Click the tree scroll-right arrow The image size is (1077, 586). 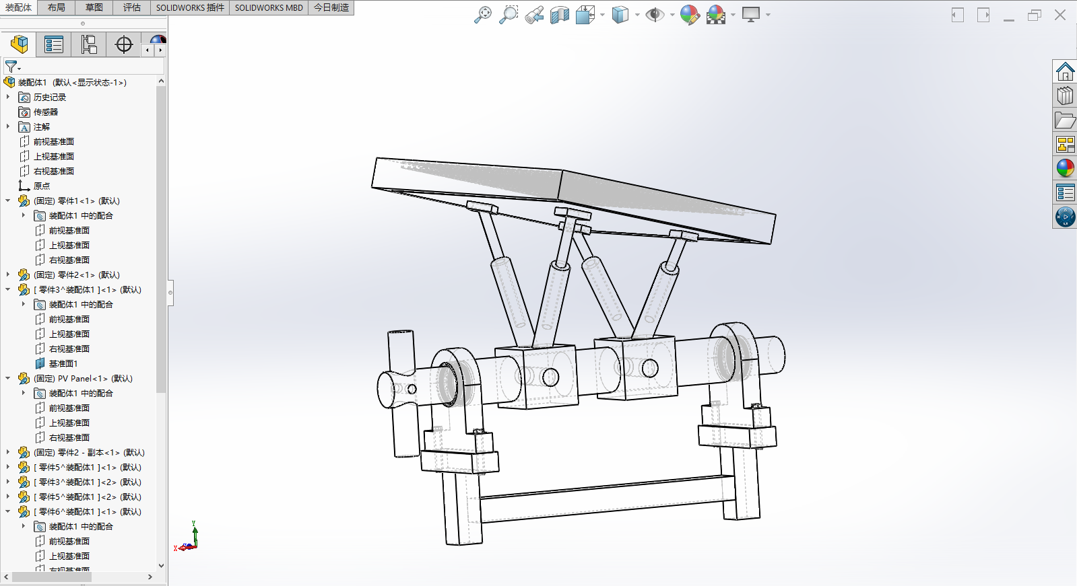[150, 577]
